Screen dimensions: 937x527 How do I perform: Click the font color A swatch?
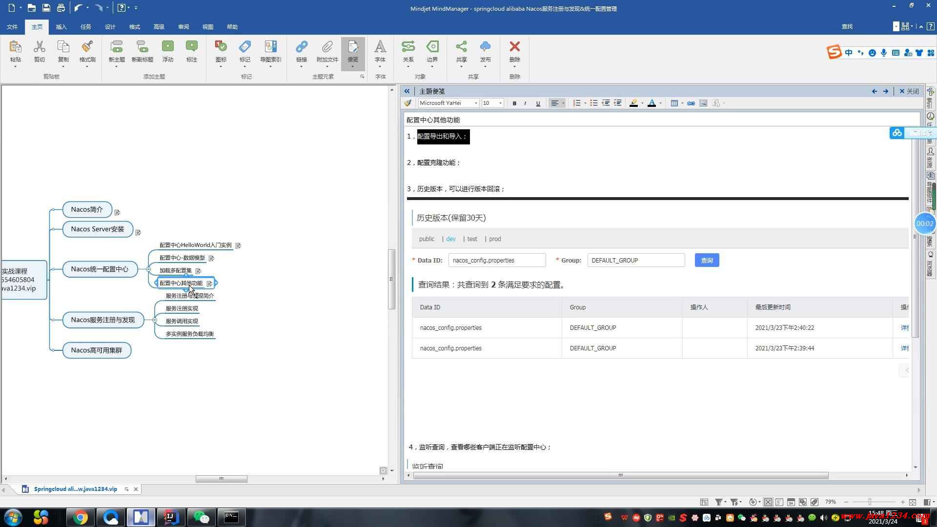652,103
